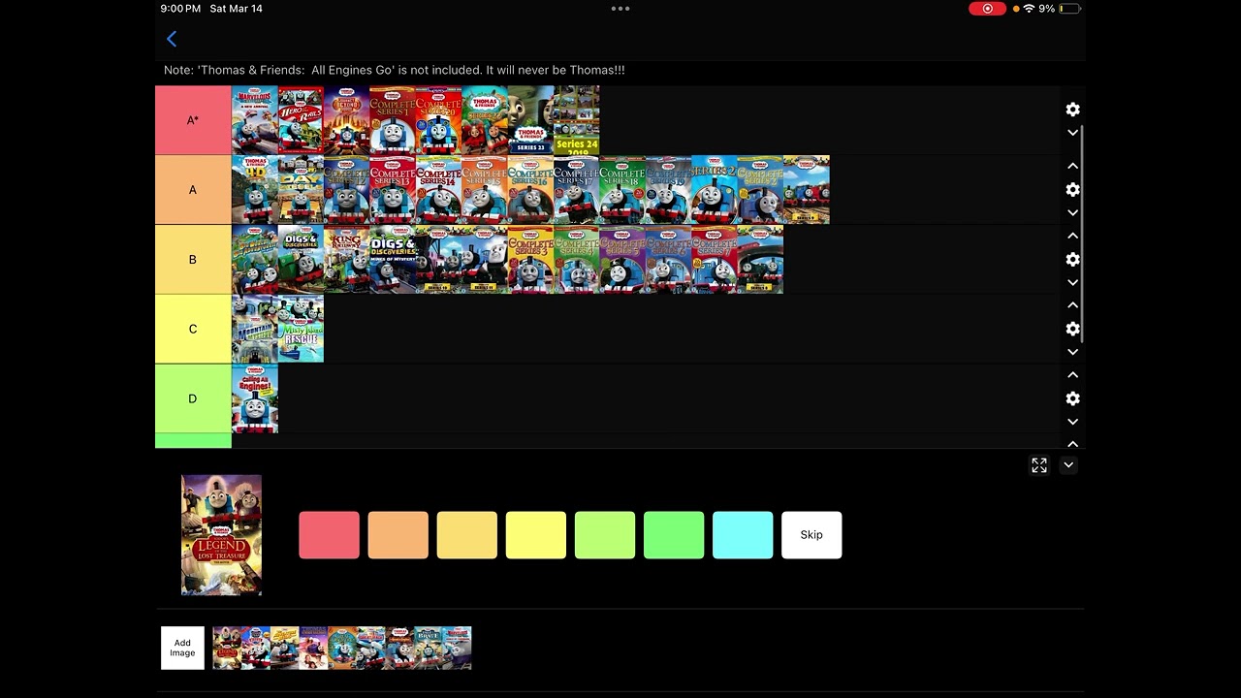Pick the lime green tier swatch
The width and height of the screenshot is (1241, 698).
click(604, 535)
